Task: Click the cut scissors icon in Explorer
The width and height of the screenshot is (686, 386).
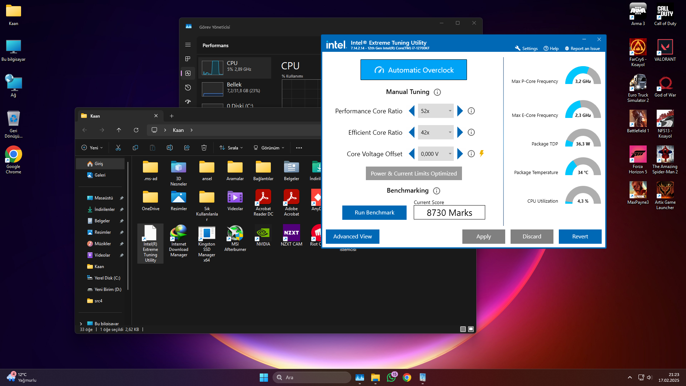Action: (x=118, y=148)
